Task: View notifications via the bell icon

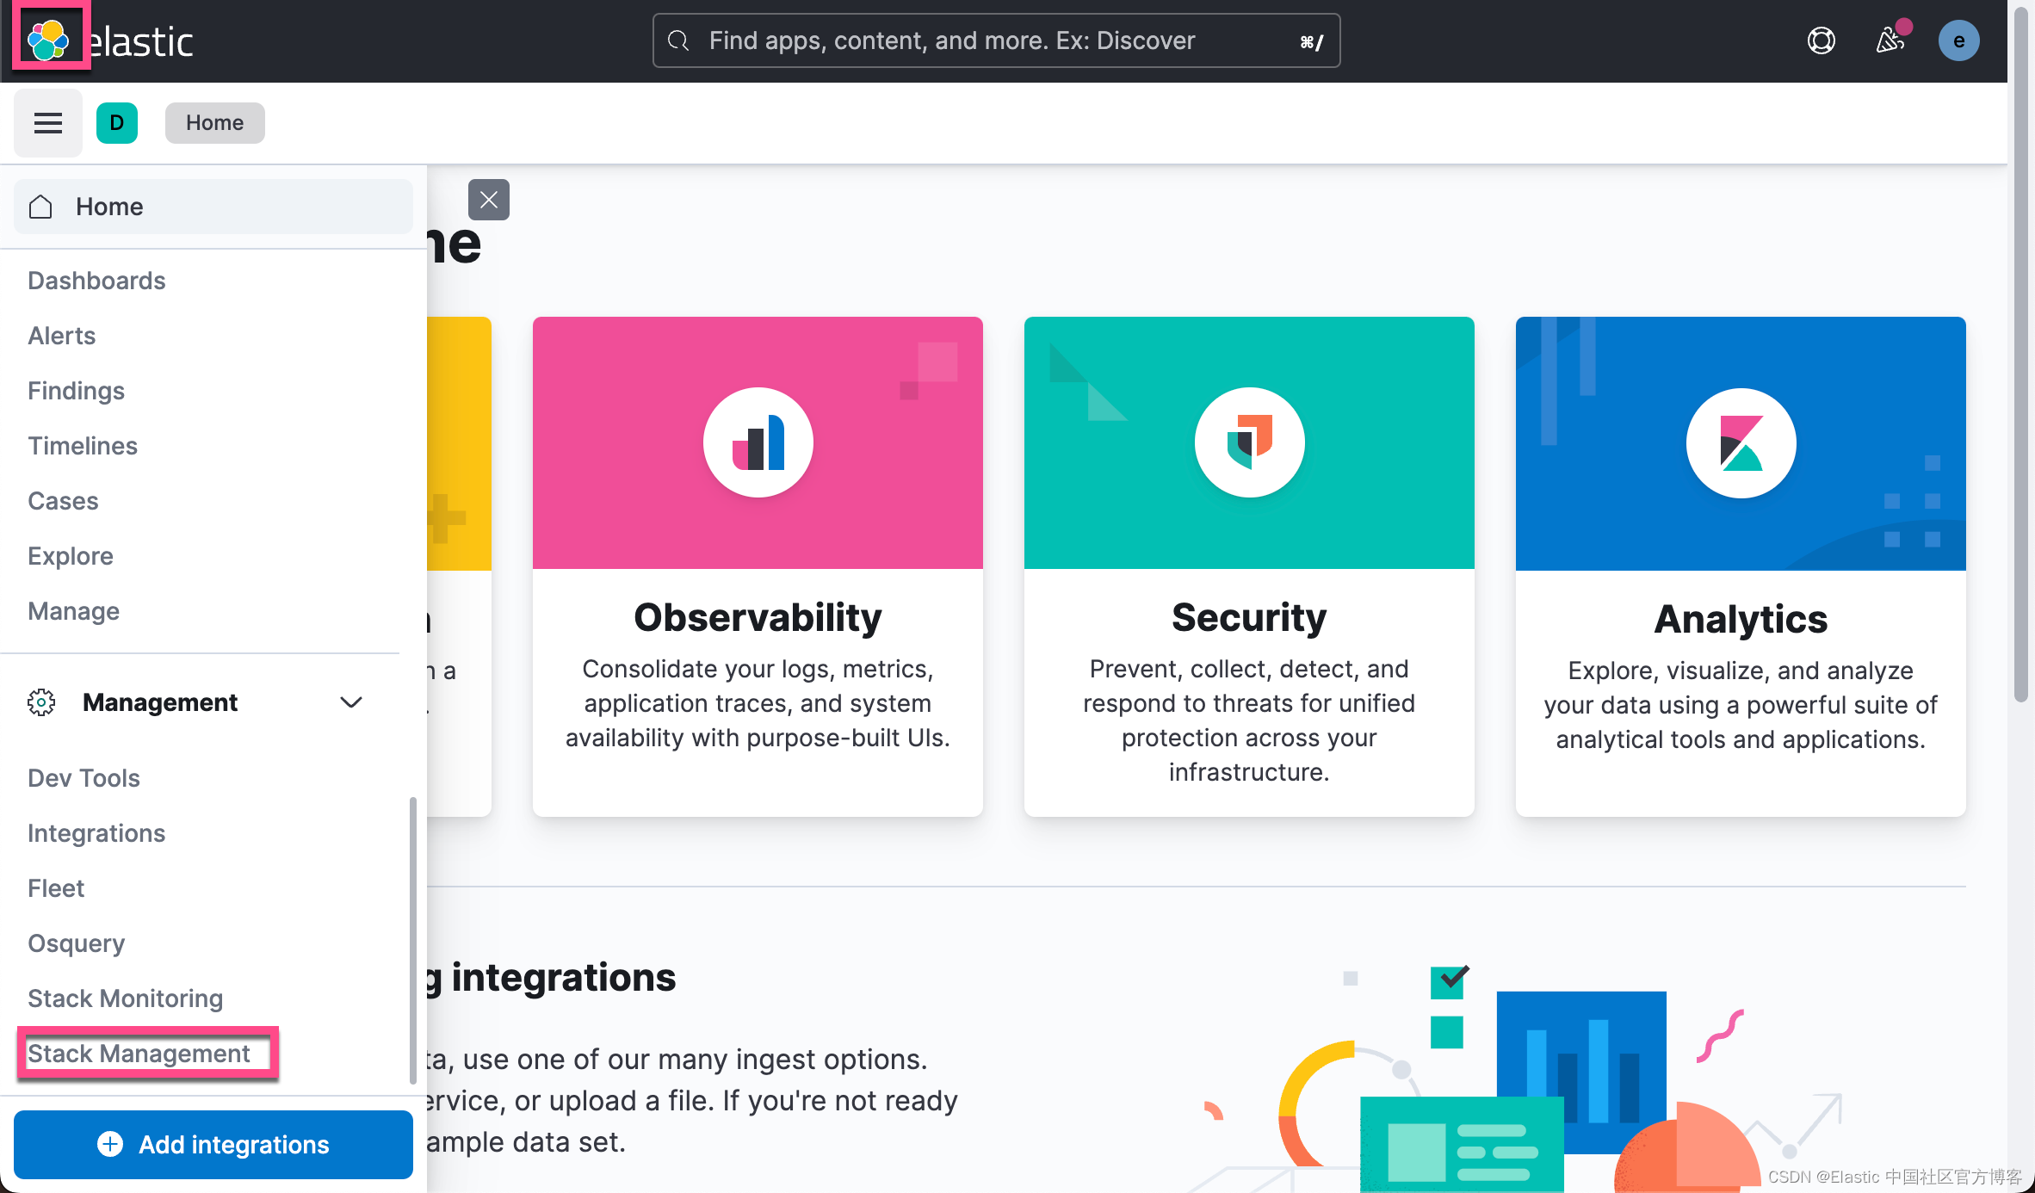Action: [1890, 40]
